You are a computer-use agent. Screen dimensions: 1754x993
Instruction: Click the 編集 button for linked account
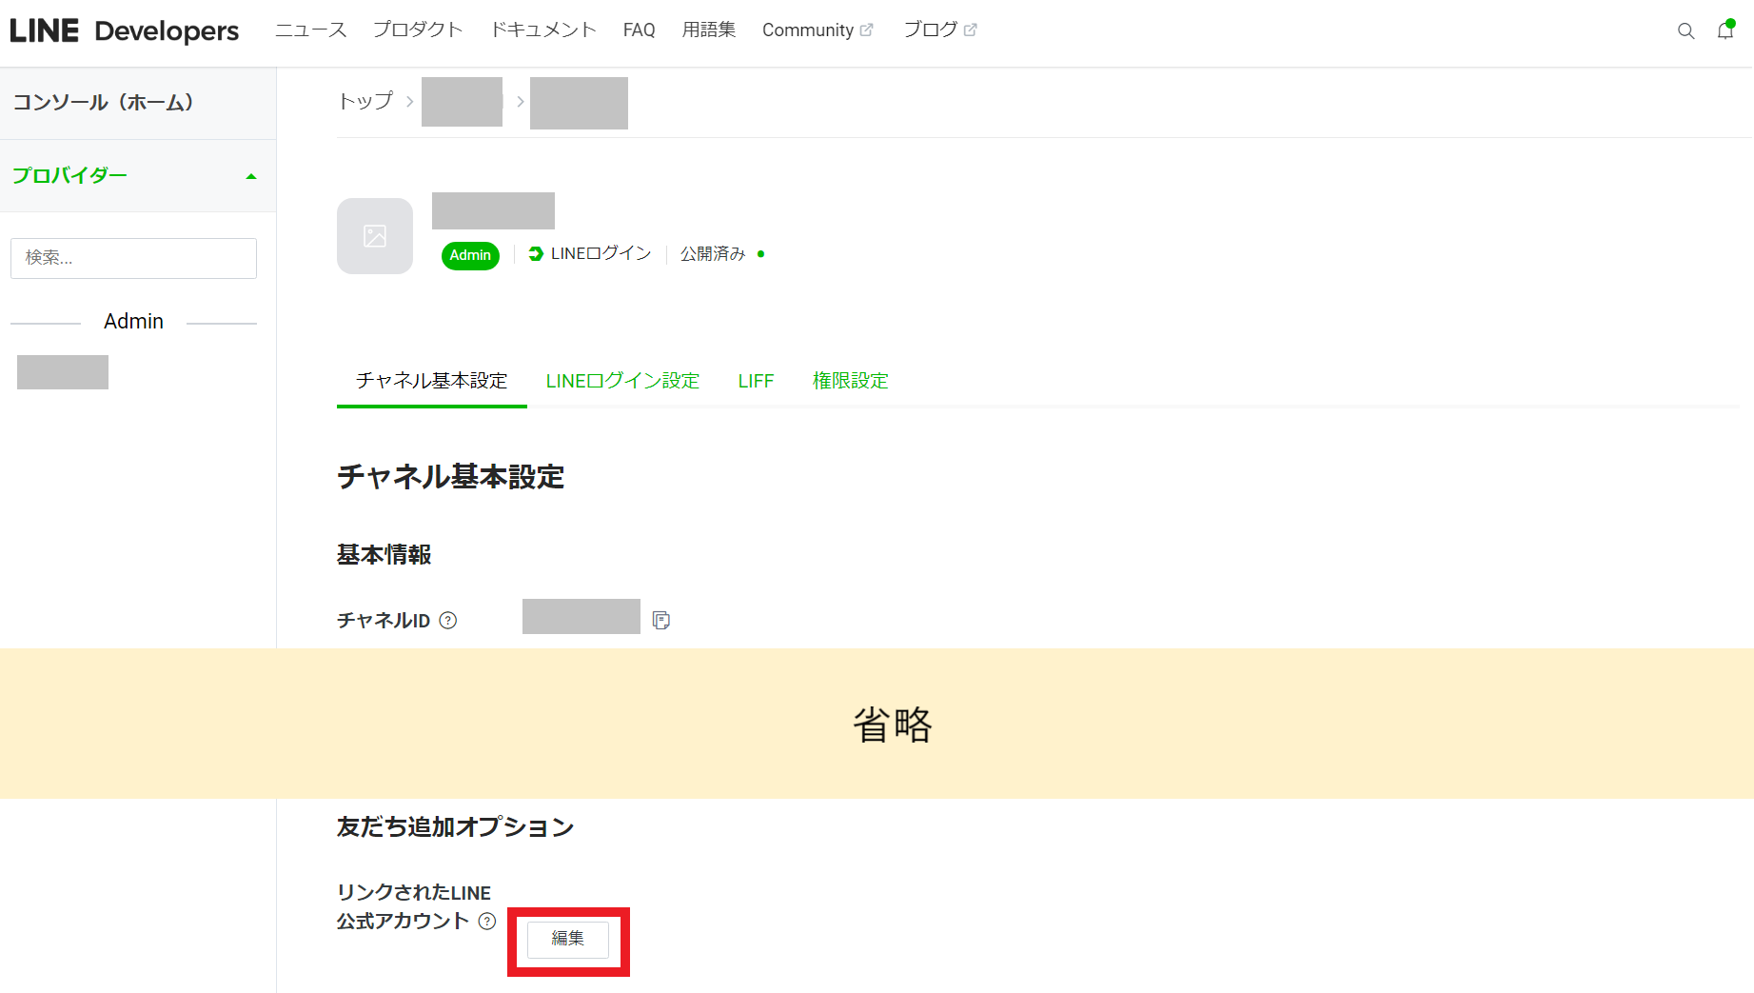coord(568,940)
